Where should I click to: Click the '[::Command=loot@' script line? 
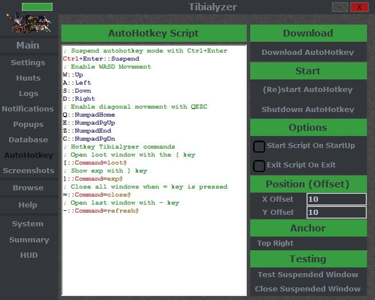click(95, 163)
